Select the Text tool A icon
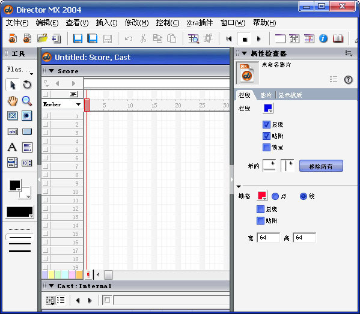 point(13,147)
